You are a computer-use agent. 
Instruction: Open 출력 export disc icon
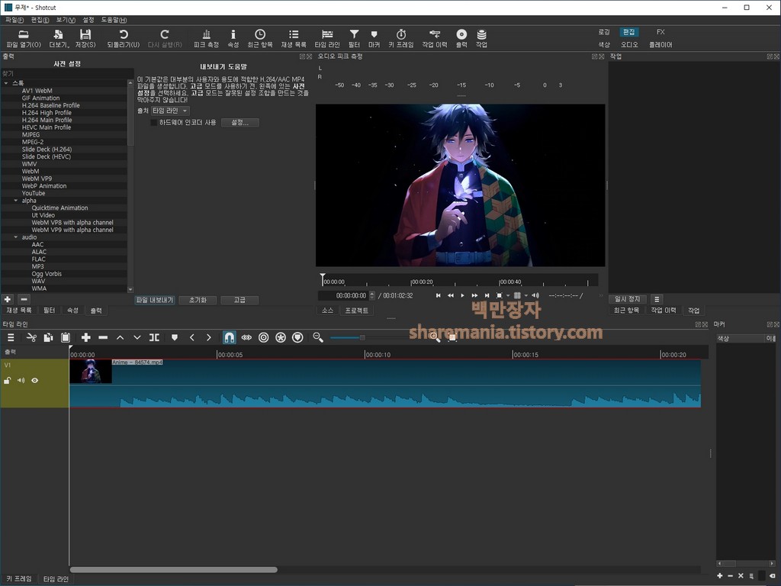461,38
